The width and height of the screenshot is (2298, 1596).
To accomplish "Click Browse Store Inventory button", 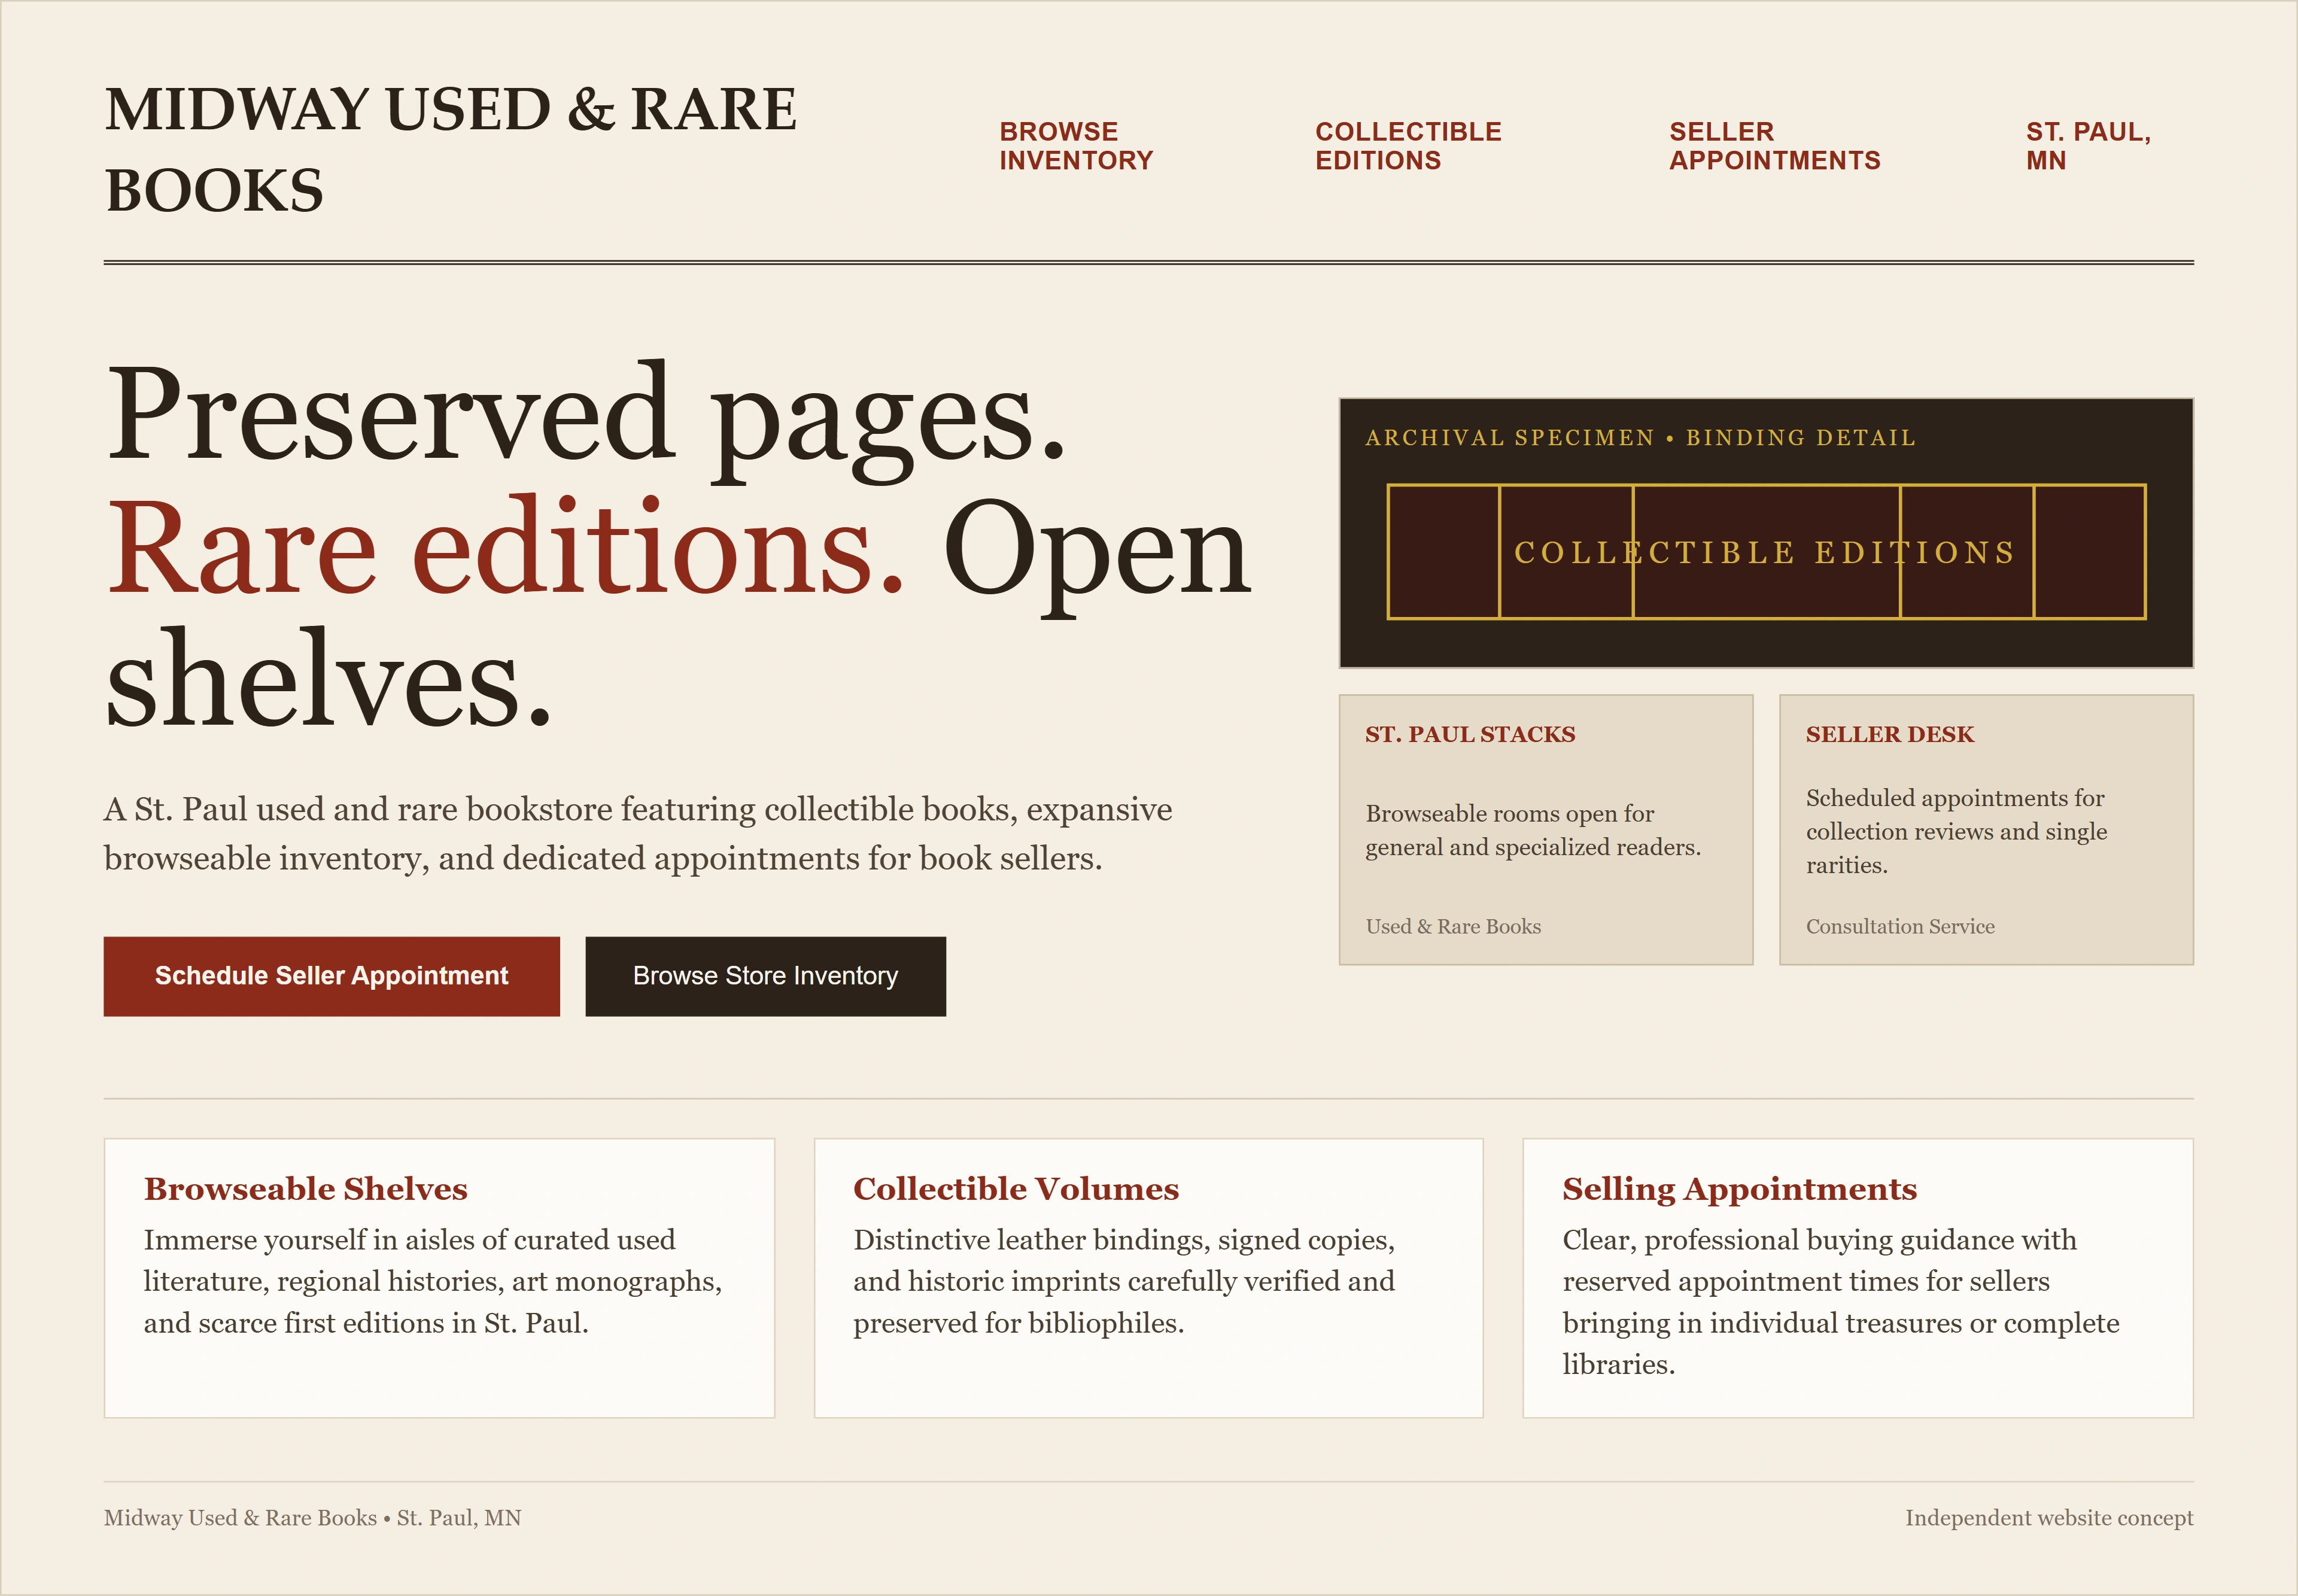I will coord(765,976).
